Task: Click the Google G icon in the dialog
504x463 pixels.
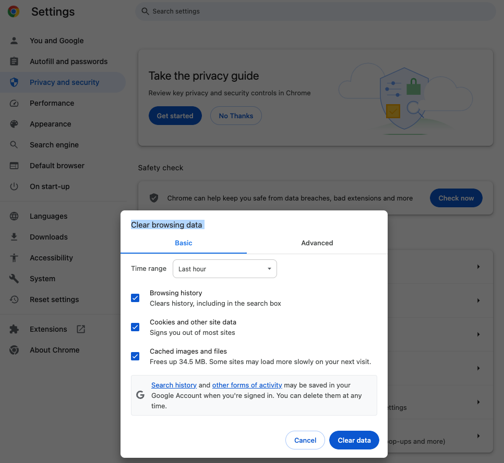Action: [x=140, y=395]
